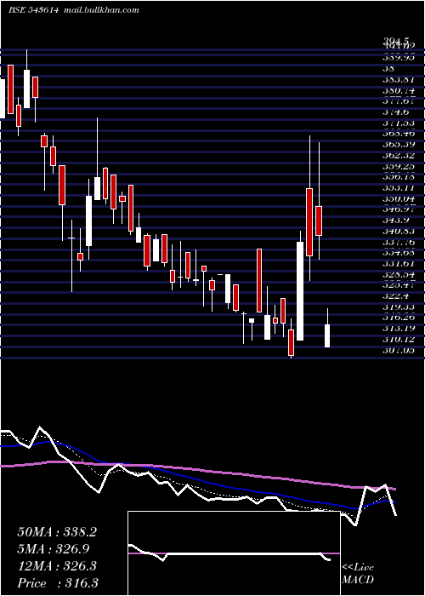Click the 359.25 price axis label
The image size is (425, 596).
399,167
